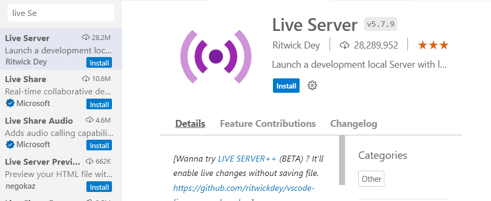Click the v5.7.9 version badge
The height and width of the screenshot is (201, 491).
point(381,24)
